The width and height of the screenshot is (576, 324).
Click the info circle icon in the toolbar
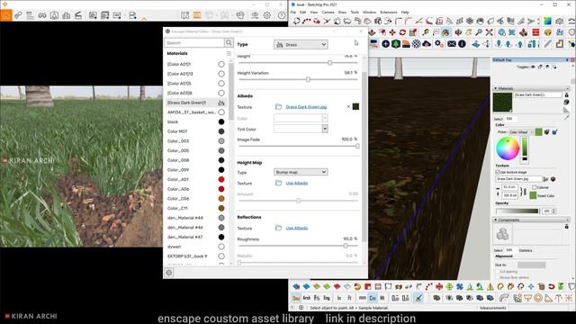click(x=462, y=44)
